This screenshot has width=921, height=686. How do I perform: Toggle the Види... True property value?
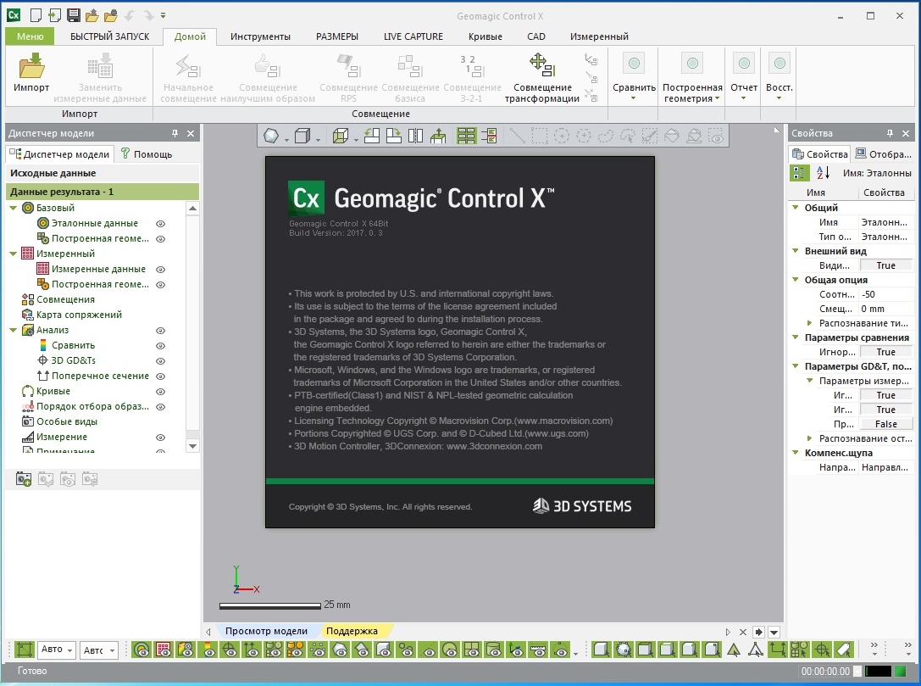885,265
